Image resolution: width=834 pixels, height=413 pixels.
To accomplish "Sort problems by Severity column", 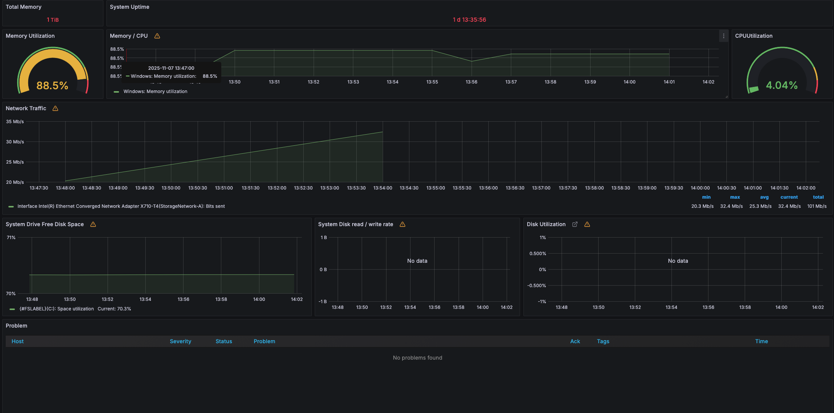I will [x=180, y=341].
